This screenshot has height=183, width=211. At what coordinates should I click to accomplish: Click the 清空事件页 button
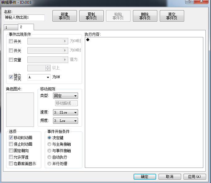point(172,16)
